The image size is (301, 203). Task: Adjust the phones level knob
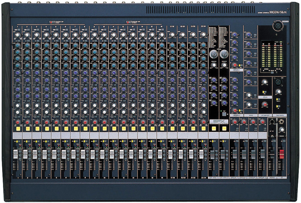pyautogui.click(x=282, y=129)
